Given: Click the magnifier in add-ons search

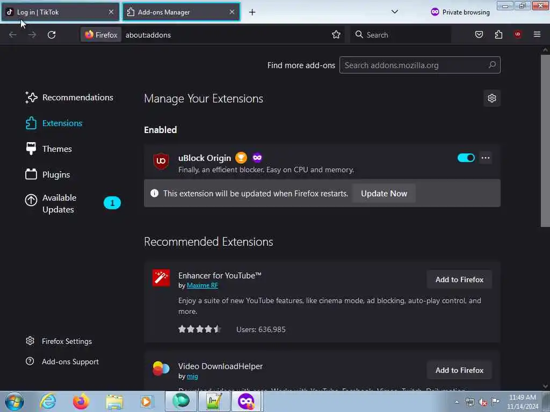Looking at the screenshot, I should pos(492,65).
